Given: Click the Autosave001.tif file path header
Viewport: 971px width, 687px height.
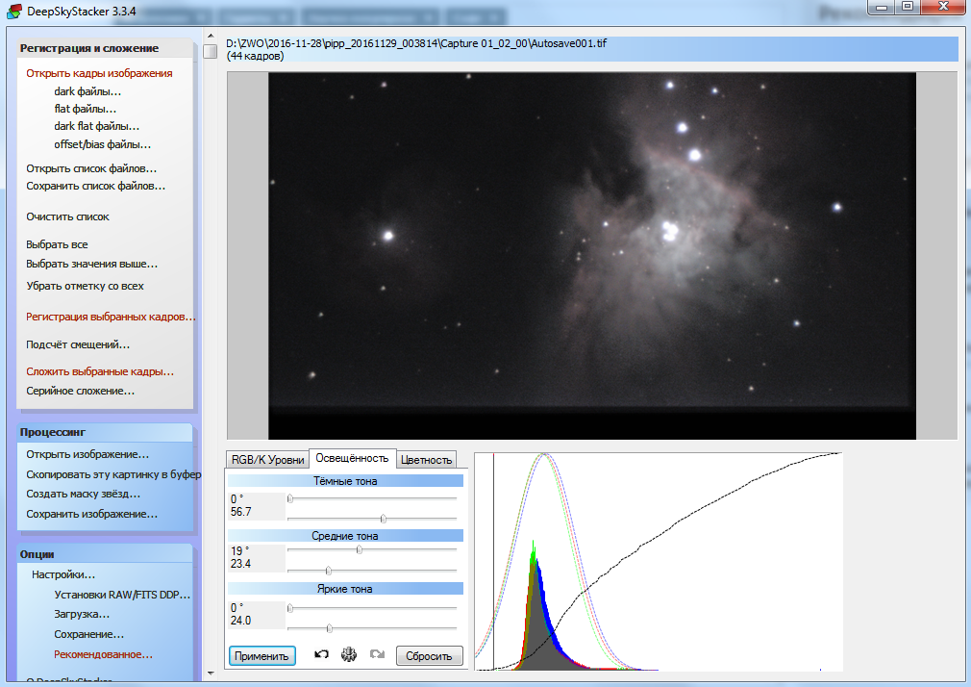Looking at the screenshot, I should tap(592, 50).
